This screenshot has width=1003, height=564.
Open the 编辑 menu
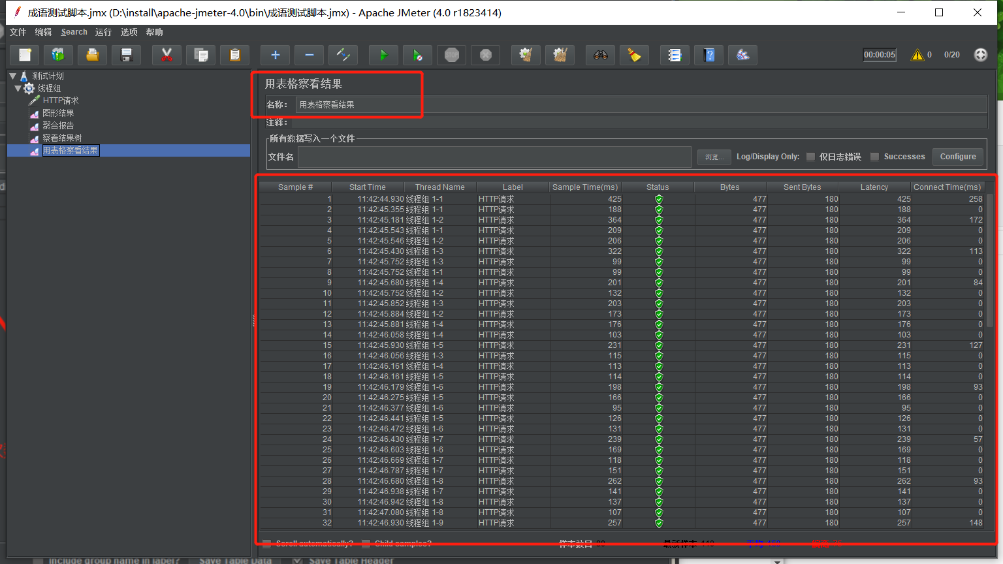[x=43, y=32]
